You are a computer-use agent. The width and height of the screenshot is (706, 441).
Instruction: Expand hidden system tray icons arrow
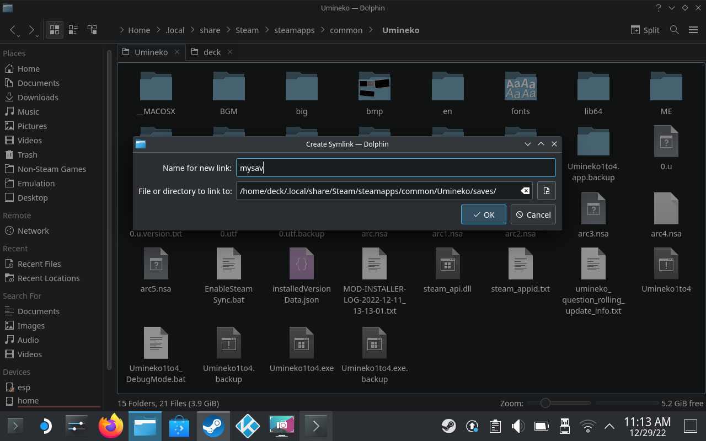(x=609, y=426)
